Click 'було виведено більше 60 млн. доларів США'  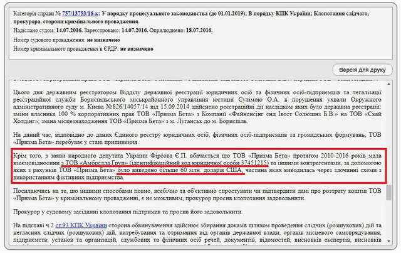coord(180,170)
